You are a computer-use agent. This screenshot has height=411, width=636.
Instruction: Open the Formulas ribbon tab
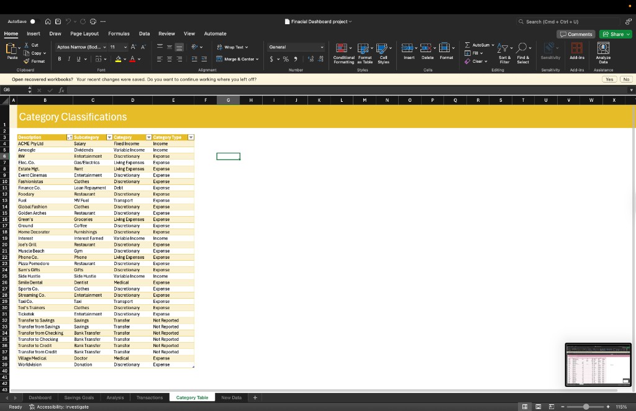point(119,34)
